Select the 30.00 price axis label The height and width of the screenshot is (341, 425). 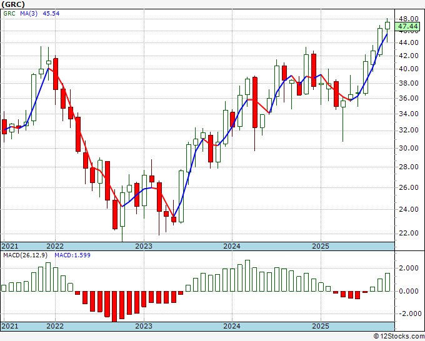click(x=408, y=148)
